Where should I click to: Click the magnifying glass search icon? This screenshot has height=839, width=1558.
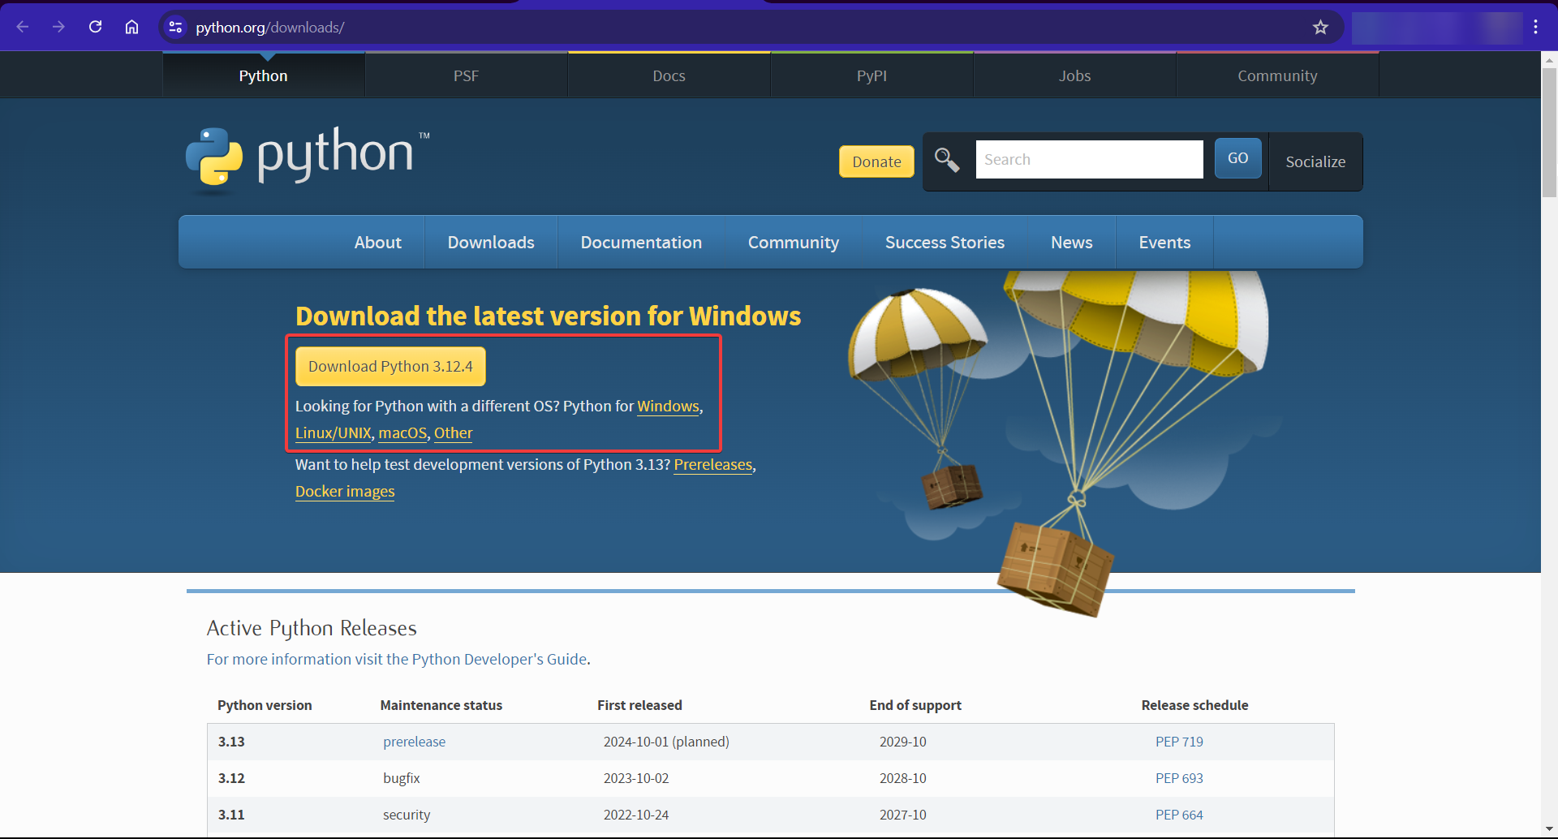pos(946,161)
